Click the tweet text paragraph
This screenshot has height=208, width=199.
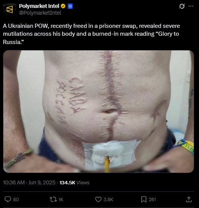(x=91, y=34)
